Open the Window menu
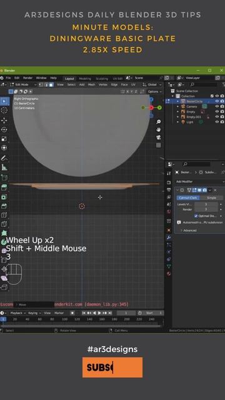 [x=41, y=78]
